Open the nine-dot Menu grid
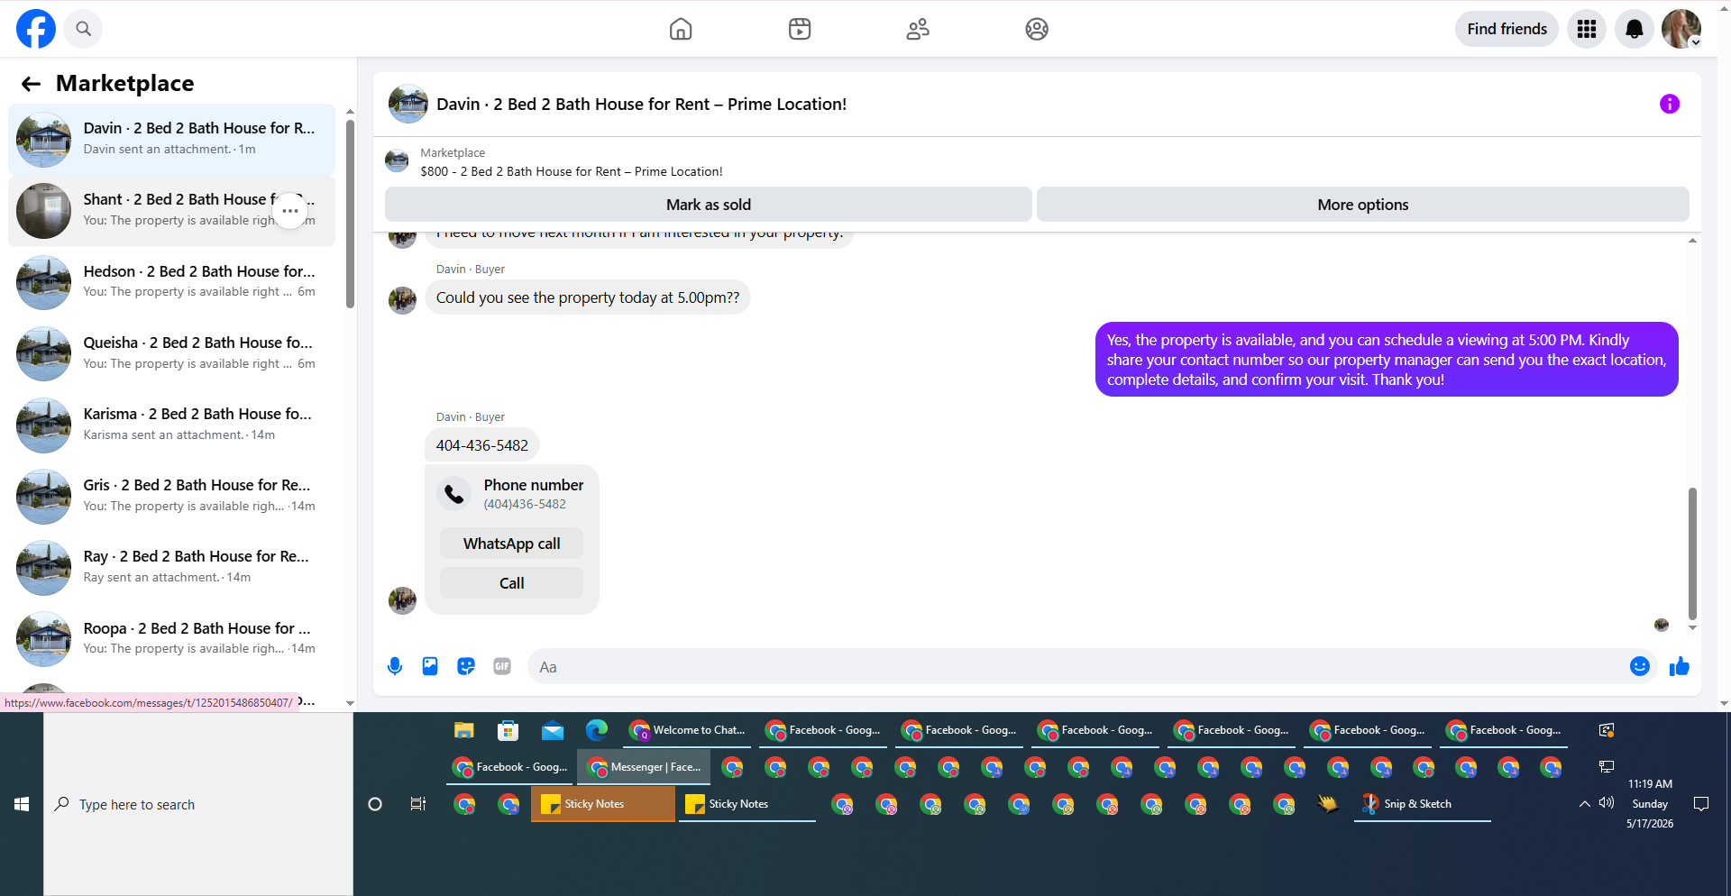 click(1587, 29)
